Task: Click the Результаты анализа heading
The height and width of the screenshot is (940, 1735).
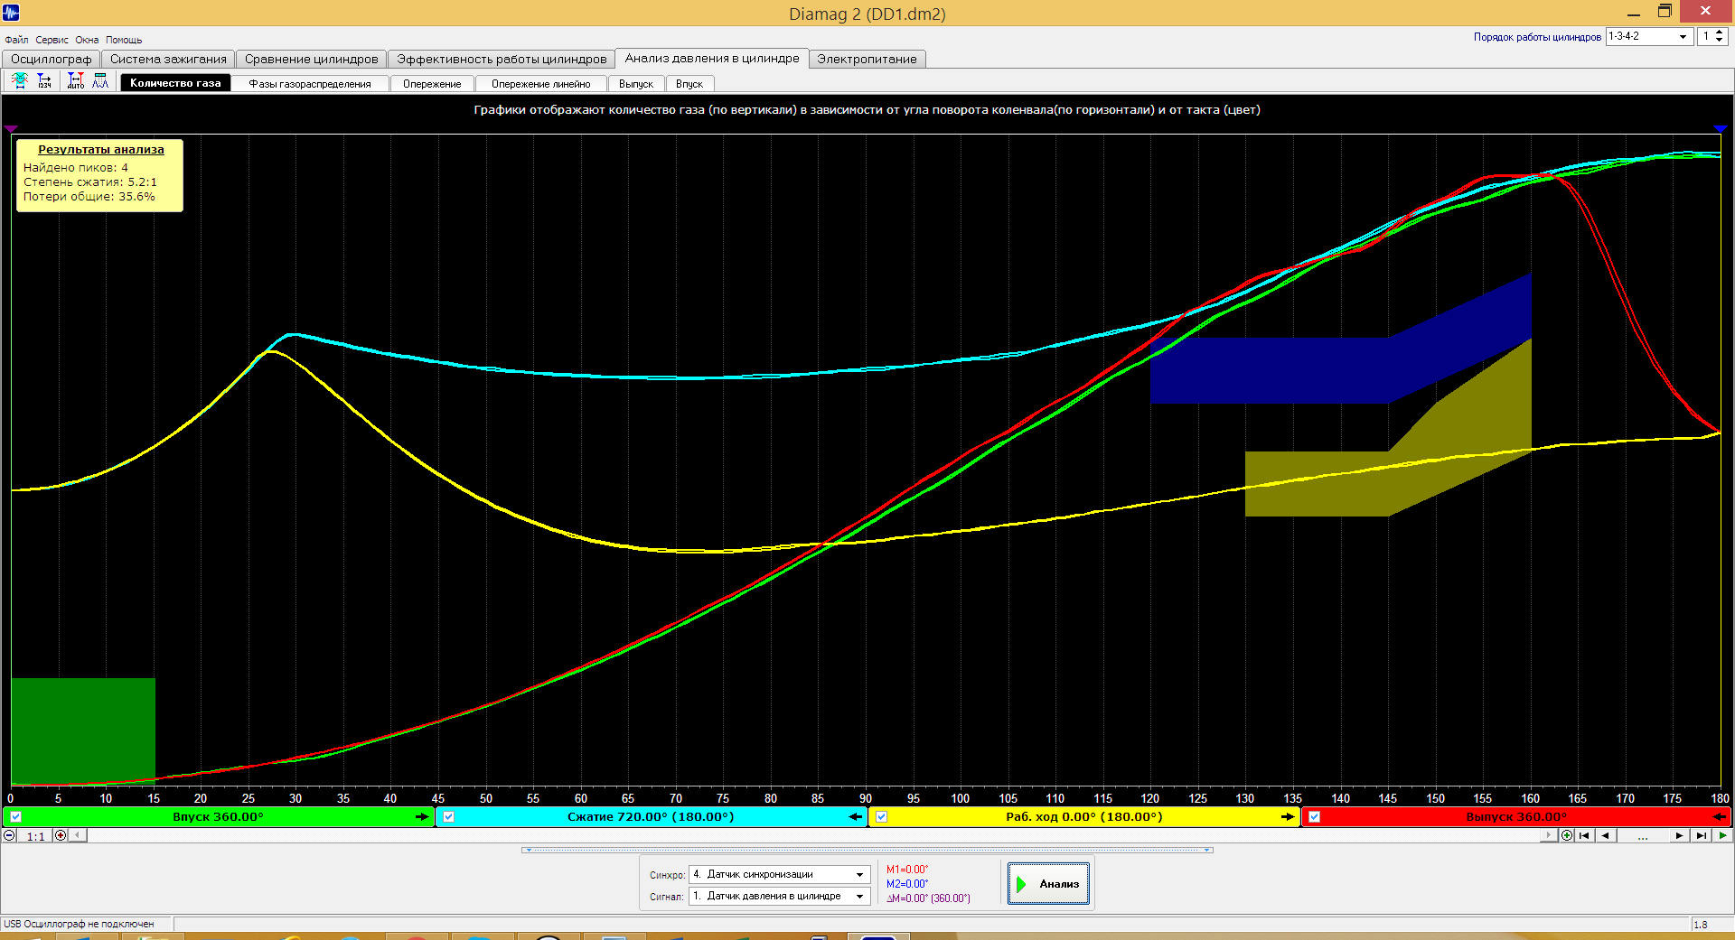Action: click(101, 149)
